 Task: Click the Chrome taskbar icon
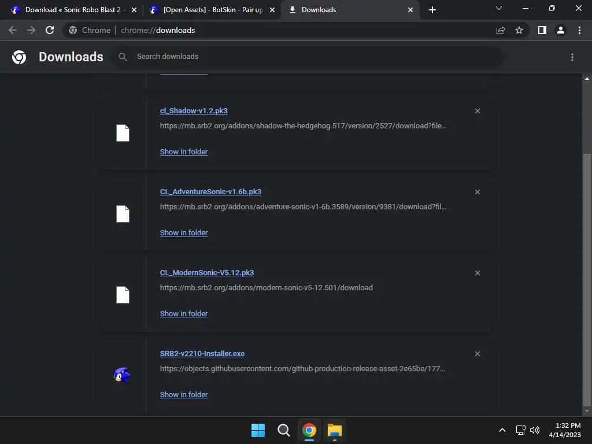pos(309,430)
